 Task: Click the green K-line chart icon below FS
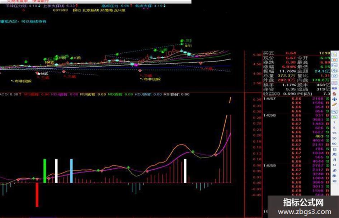(334, 117)
